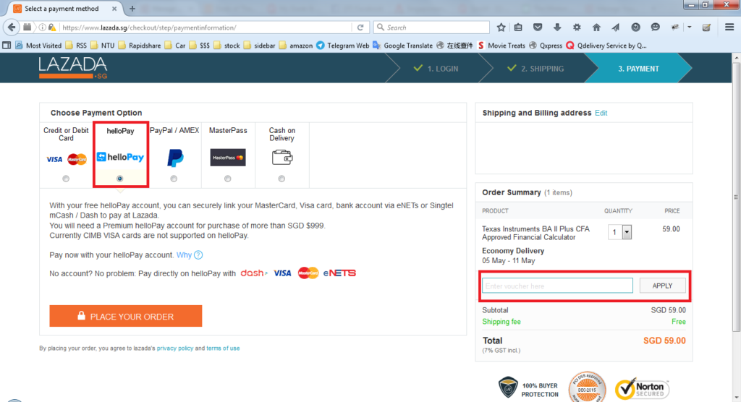Click the 'Enter voucher here' field

557,286
